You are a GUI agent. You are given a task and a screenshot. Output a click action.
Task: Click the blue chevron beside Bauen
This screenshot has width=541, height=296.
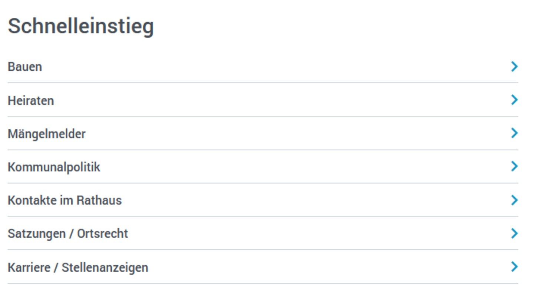tap(514, 67)
